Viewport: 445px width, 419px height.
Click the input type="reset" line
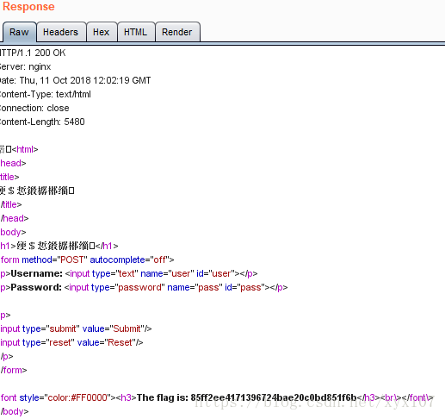71,342
